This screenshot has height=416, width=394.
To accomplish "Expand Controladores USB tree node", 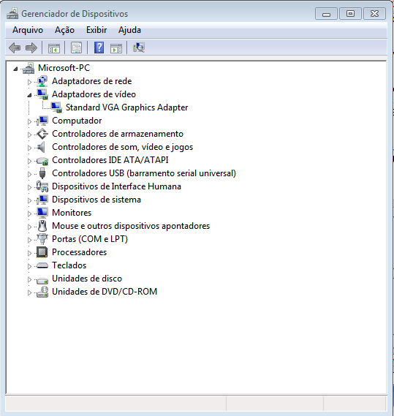I will pyautogui.click(x=29, y=174).
